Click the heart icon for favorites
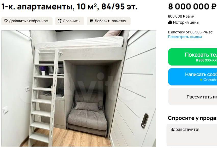 [x=6, y=21]
